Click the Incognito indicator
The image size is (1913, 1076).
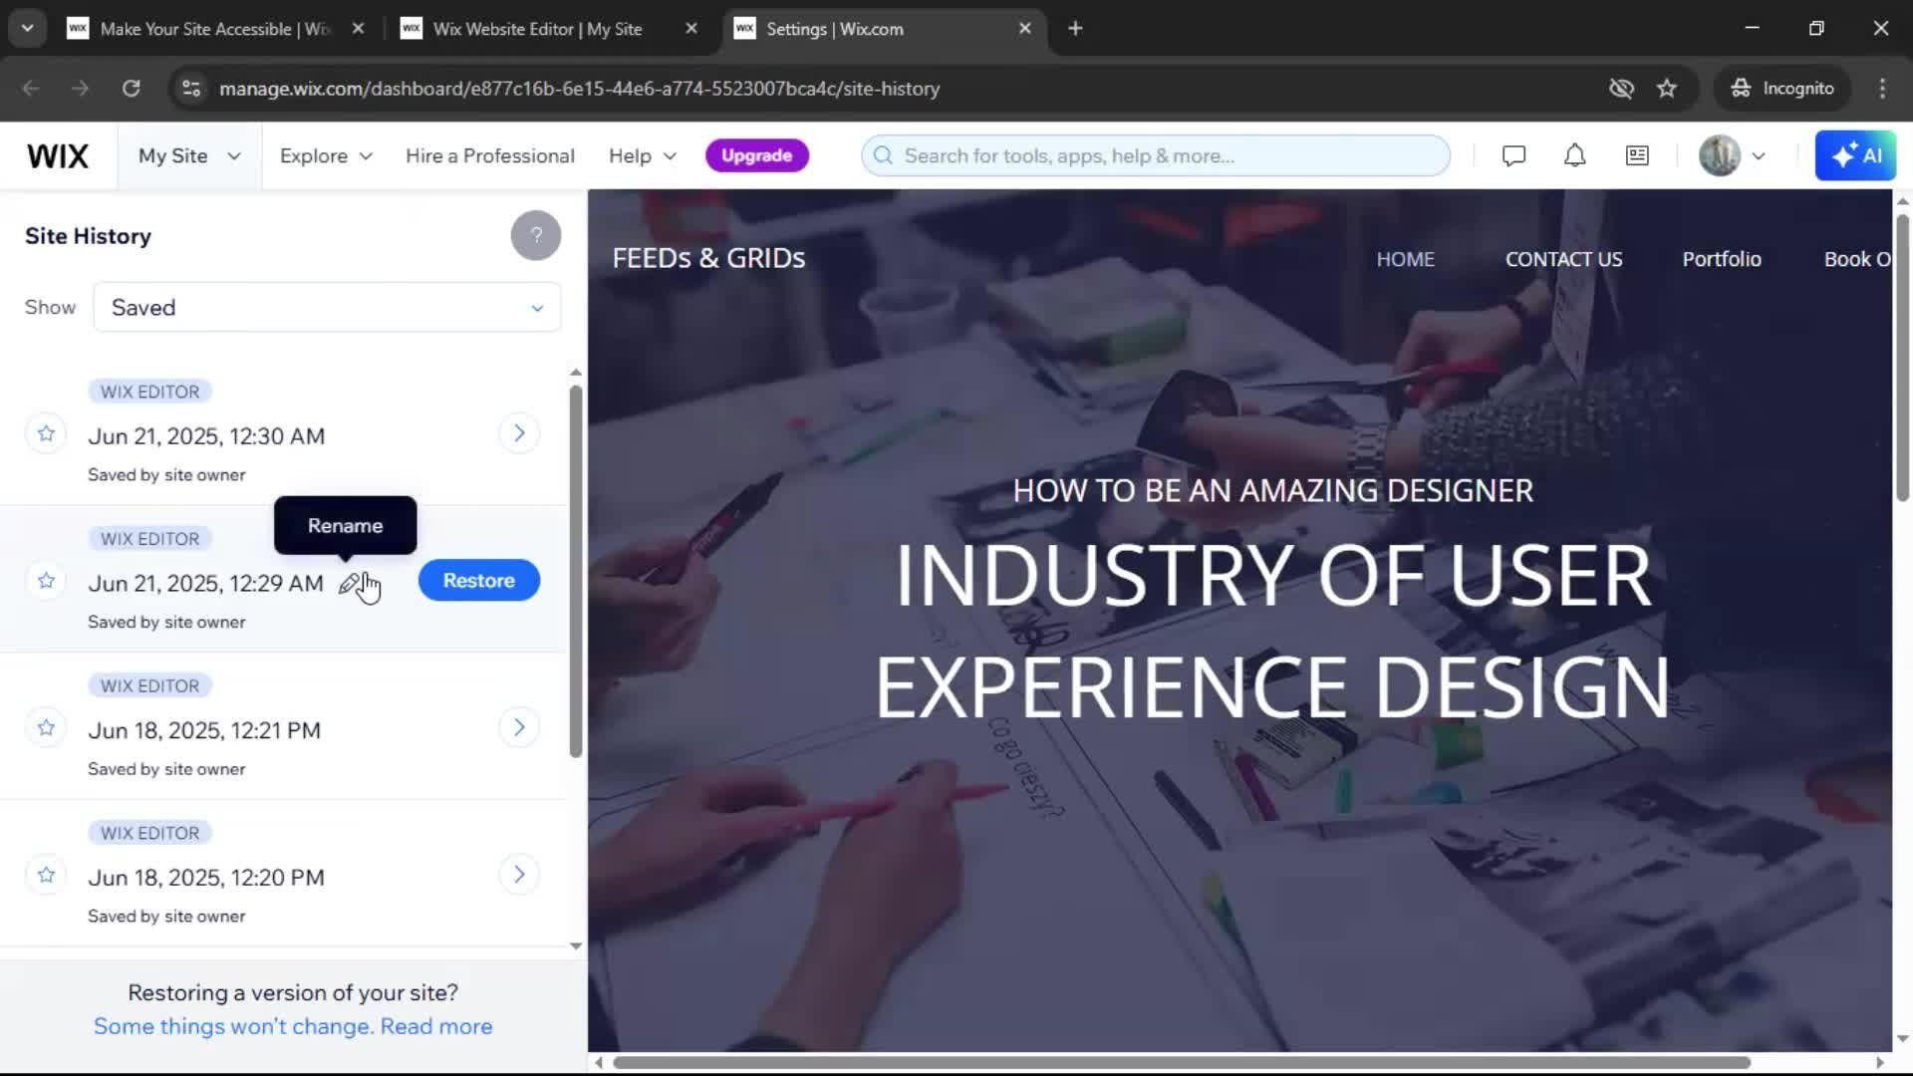coord(1782,89)
